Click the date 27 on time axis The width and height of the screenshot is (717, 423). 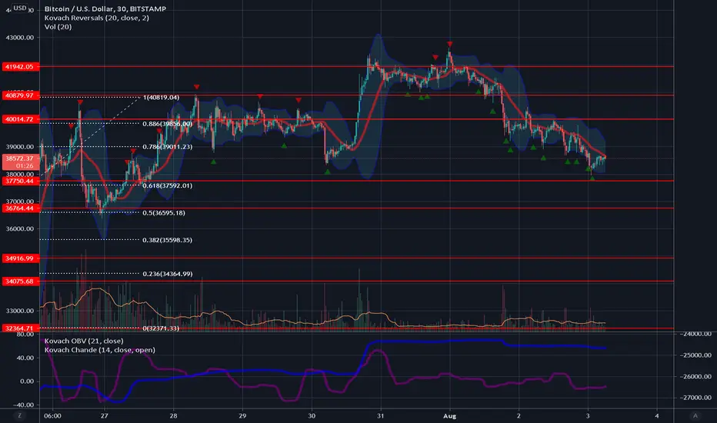pyautogui.click(x=105, y=415)
